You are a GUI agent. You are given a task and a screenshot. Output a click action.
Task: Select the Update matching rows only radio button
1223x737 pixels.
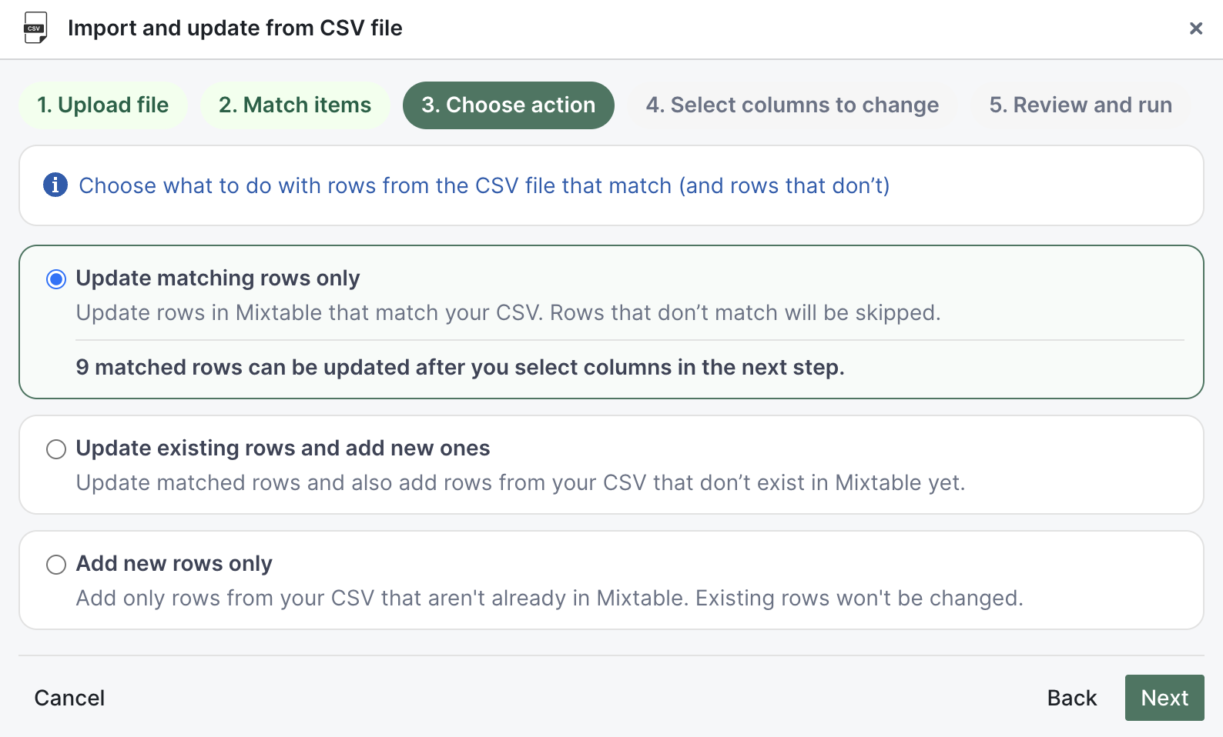click(55, 279)
